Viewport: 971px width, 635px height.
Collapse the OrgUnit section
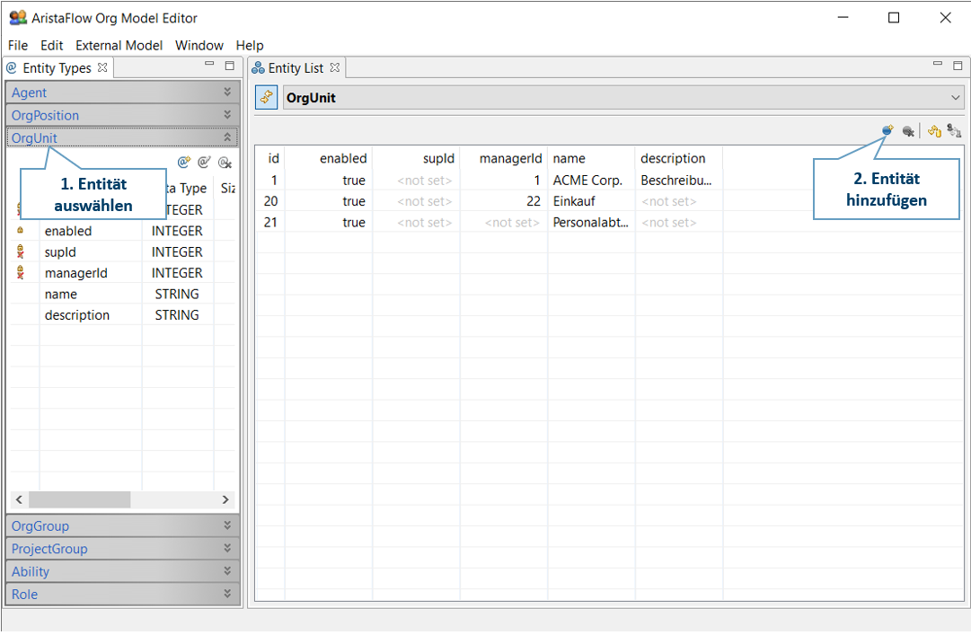227,137
